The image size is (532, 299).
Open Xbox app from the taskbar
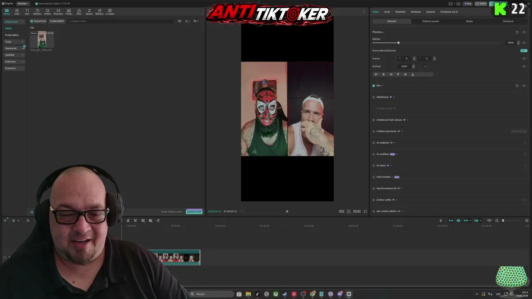pyautogui.click(x=276, y=294)
